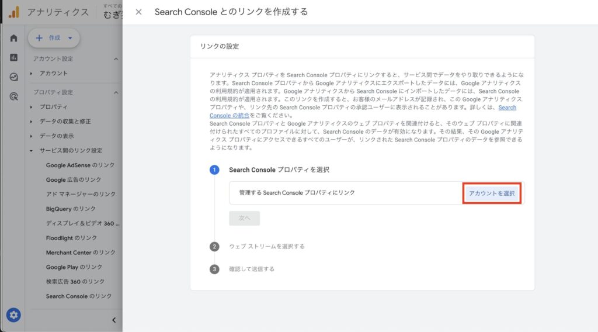Viewport: 598px width, 332px height.
Task: Click the Search Console プロパティを選択 step heading
Action: 279,170
